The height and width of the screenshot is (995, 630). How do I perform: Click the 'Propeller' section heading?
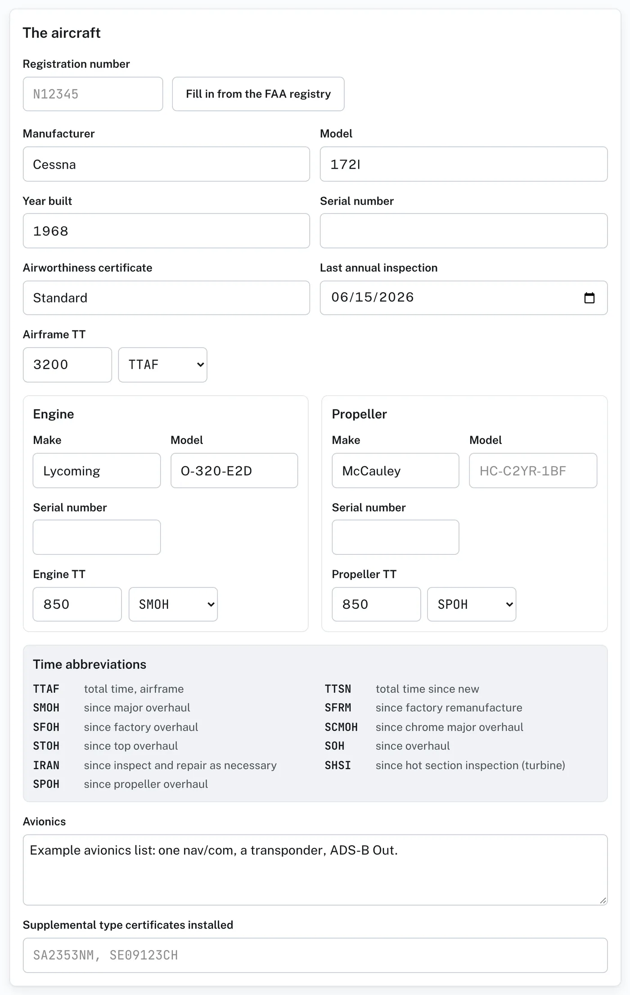(359, 414)
